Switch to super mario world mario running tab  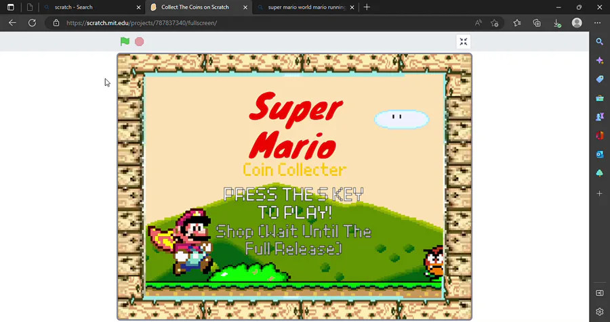306,7
